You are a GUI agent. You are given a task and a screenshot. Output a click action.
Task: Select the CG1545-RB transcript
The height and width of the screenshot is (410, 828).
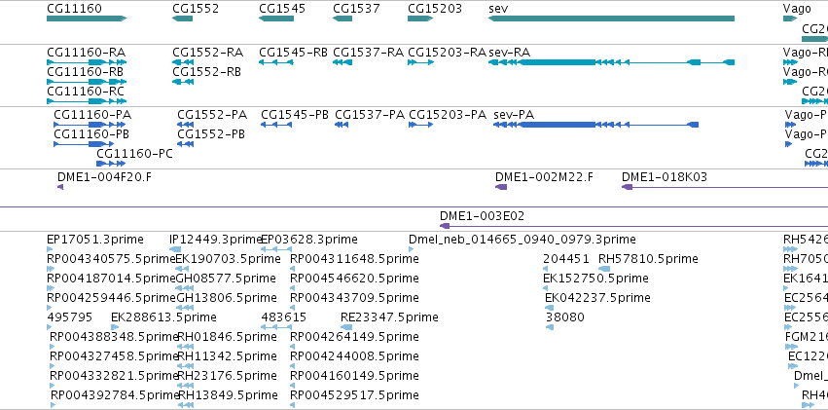coord(276,62)
